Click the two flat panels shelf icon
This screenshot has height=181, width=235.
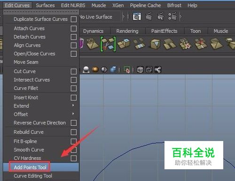coord(170,44)
